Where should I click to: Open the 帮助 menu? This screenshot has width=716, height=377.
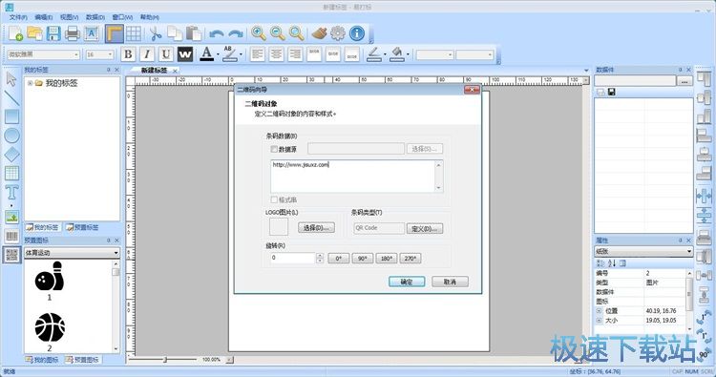[149, 17]
